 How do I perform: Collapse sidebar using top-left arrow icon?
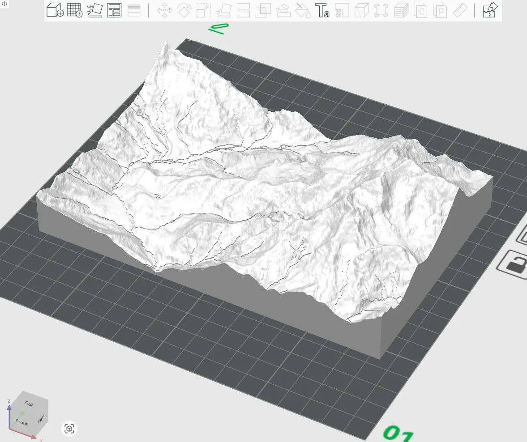[x=4, y=4]
